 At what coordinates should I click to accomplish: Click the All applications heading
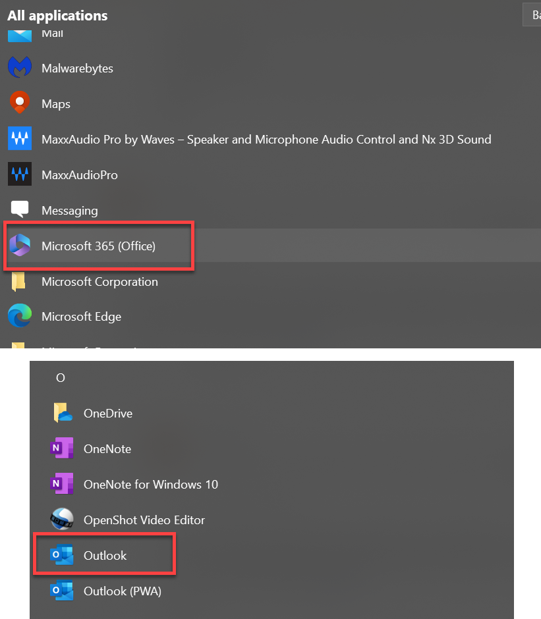coord(57,16)
